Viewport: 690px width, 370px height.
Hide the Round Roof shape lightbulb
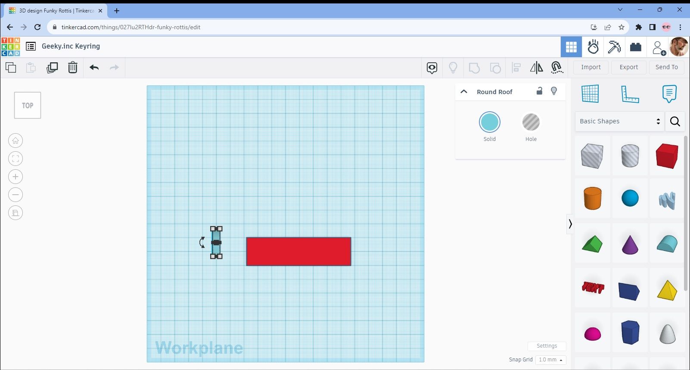point(554,91)
